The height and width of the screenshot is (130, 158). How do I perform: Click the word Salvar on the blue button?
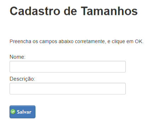pyautogui.click(x=24, y=112)
